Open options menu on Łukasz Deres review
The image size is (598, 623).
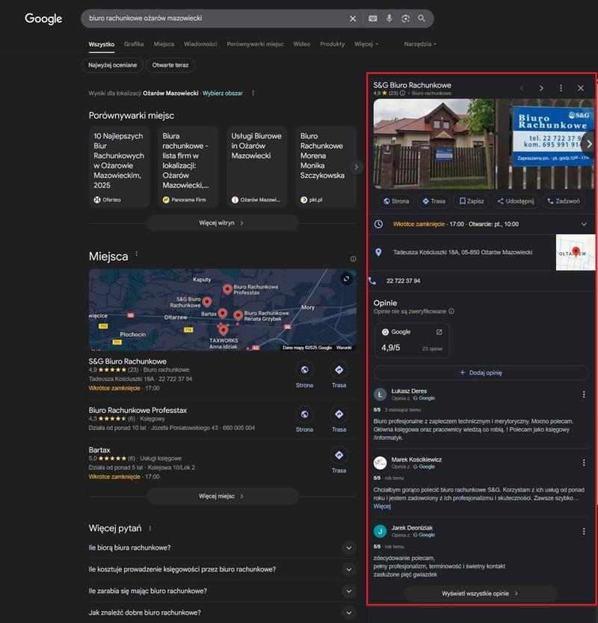click(584, 394)
